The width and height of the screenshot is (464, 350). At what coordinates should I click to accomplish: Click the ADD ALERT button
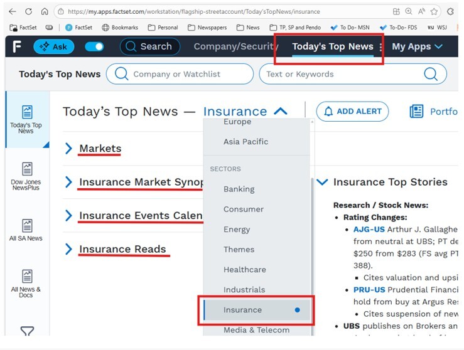point(352,112)
